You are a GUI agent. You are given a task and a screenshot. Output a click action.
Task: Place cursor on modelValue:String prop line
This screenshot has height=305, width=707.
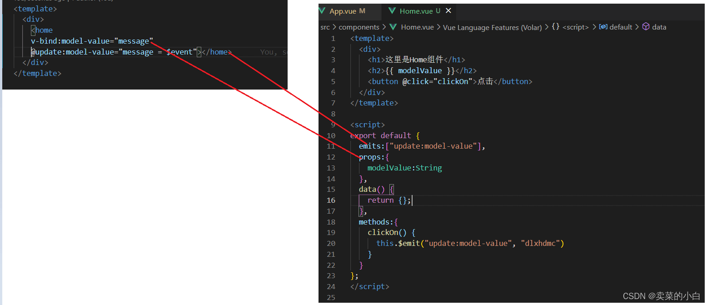(405, 168)
